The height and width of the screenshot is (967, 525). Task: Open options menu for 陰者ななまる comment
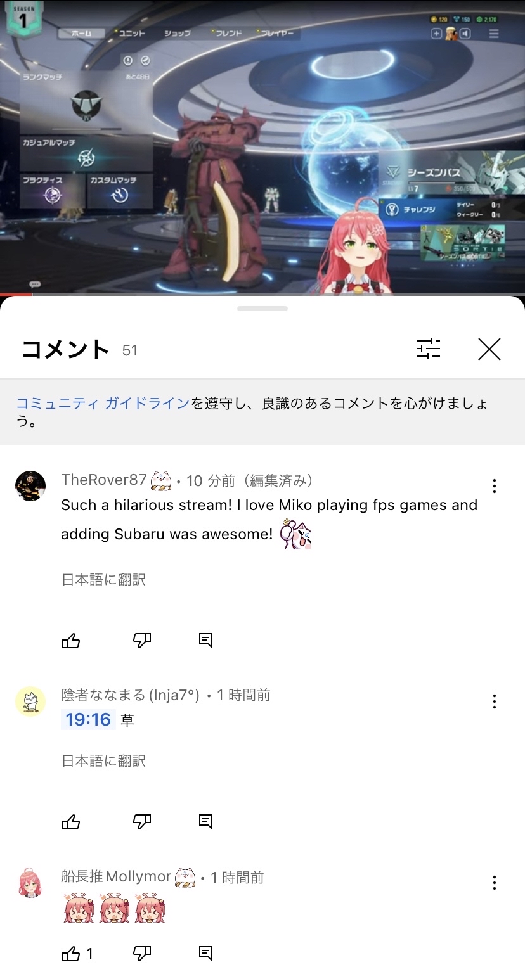(494, 701)
